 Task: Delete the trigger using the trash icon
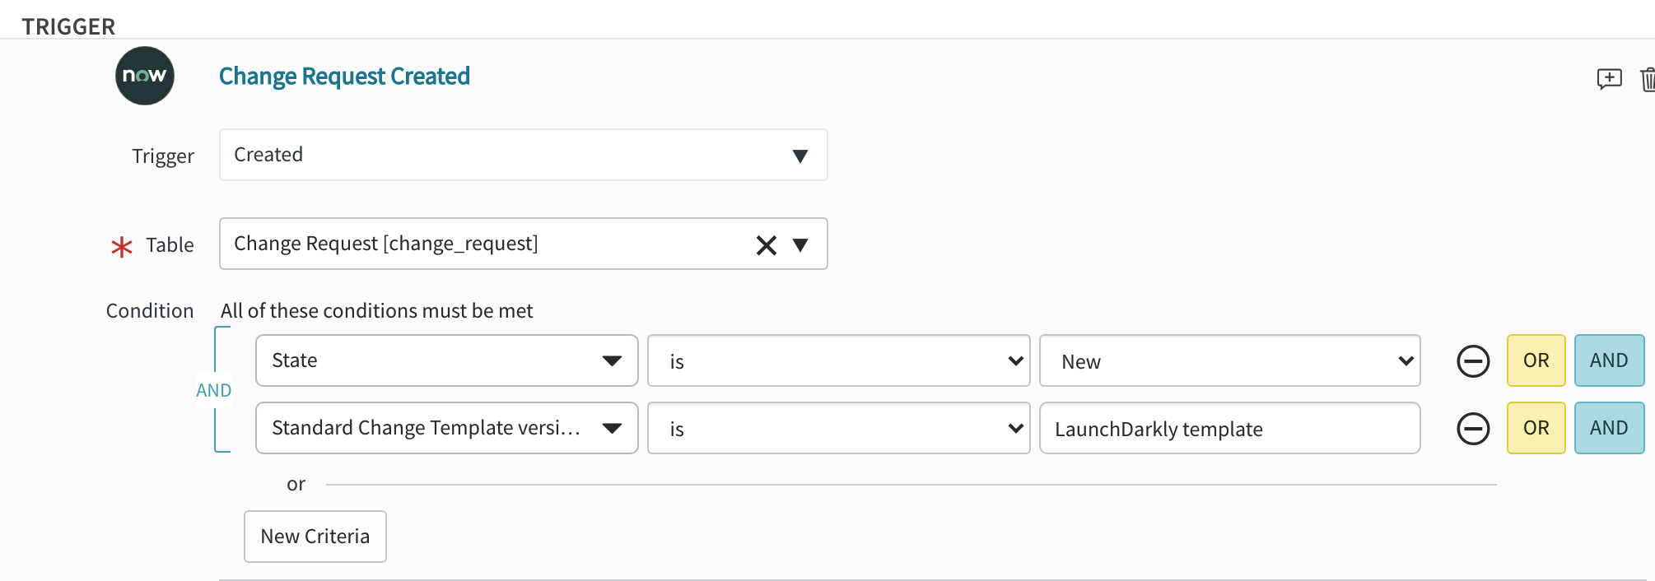point(1648,79)
